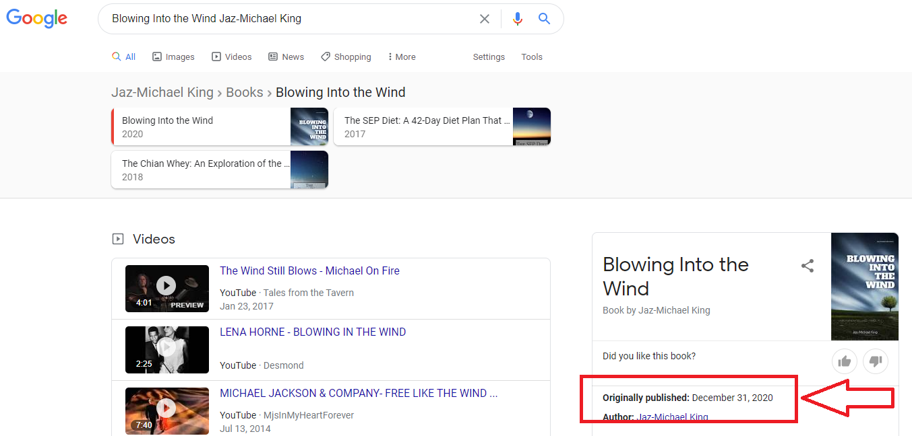Image resolution: width=912 pixels, height=436 pixels.
Task: Dislike this book with thumbs down
Action: [876, 361]
